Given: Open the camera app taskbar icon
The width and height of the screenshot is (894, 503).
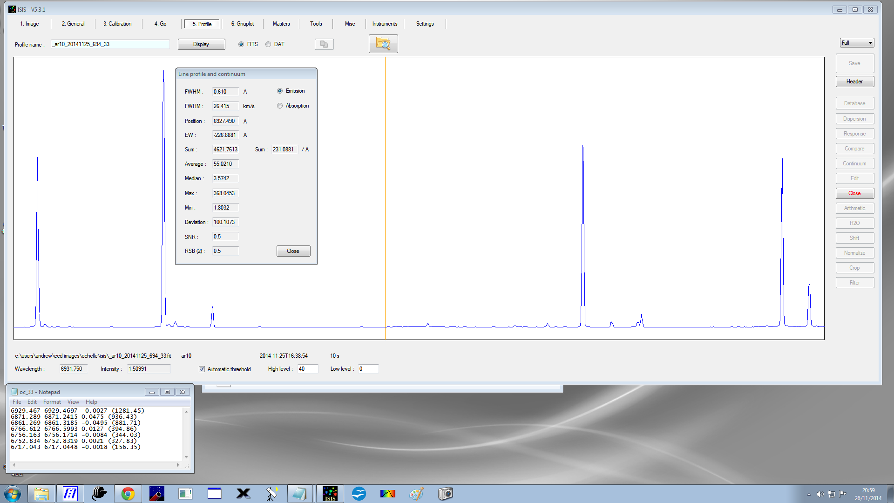Looking at the screenshot, I should click(x=445, y=494).
